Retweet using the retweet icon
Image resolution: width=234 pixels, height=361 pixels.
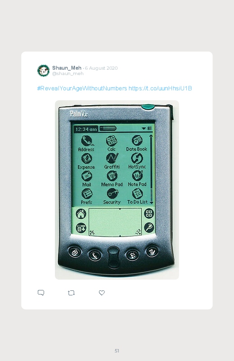click(x=71, y=293)
